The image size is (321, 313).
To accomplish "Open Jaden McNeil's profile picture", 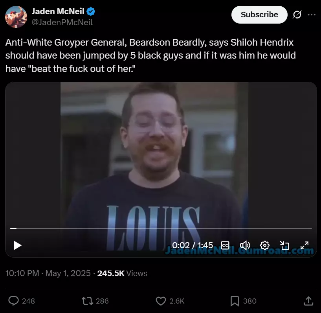I will click(x=16, y=17).
